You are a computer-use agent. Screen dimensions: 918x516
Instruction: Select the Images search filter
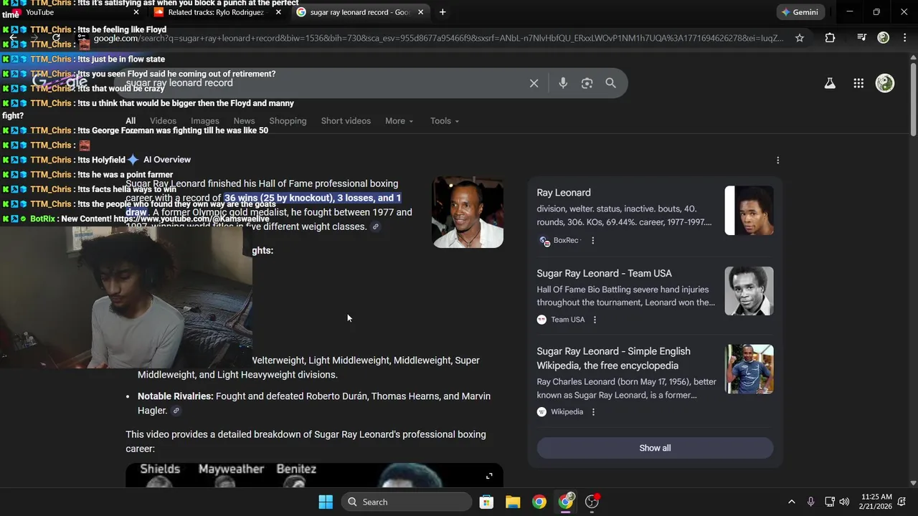tap(205, 121)
